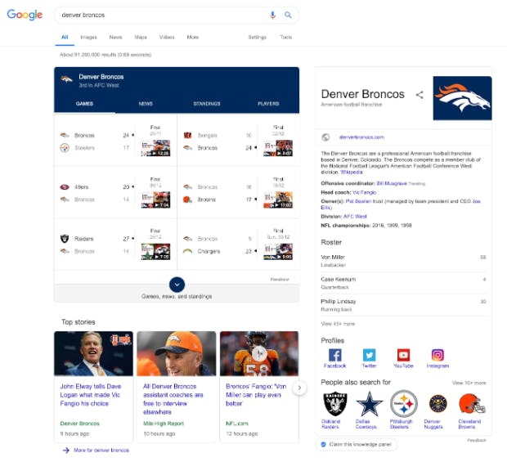Screen dimensions: 507x462
Task: Click the Steelers logo in Broncos-Steelers game
Action: point(65,148)
